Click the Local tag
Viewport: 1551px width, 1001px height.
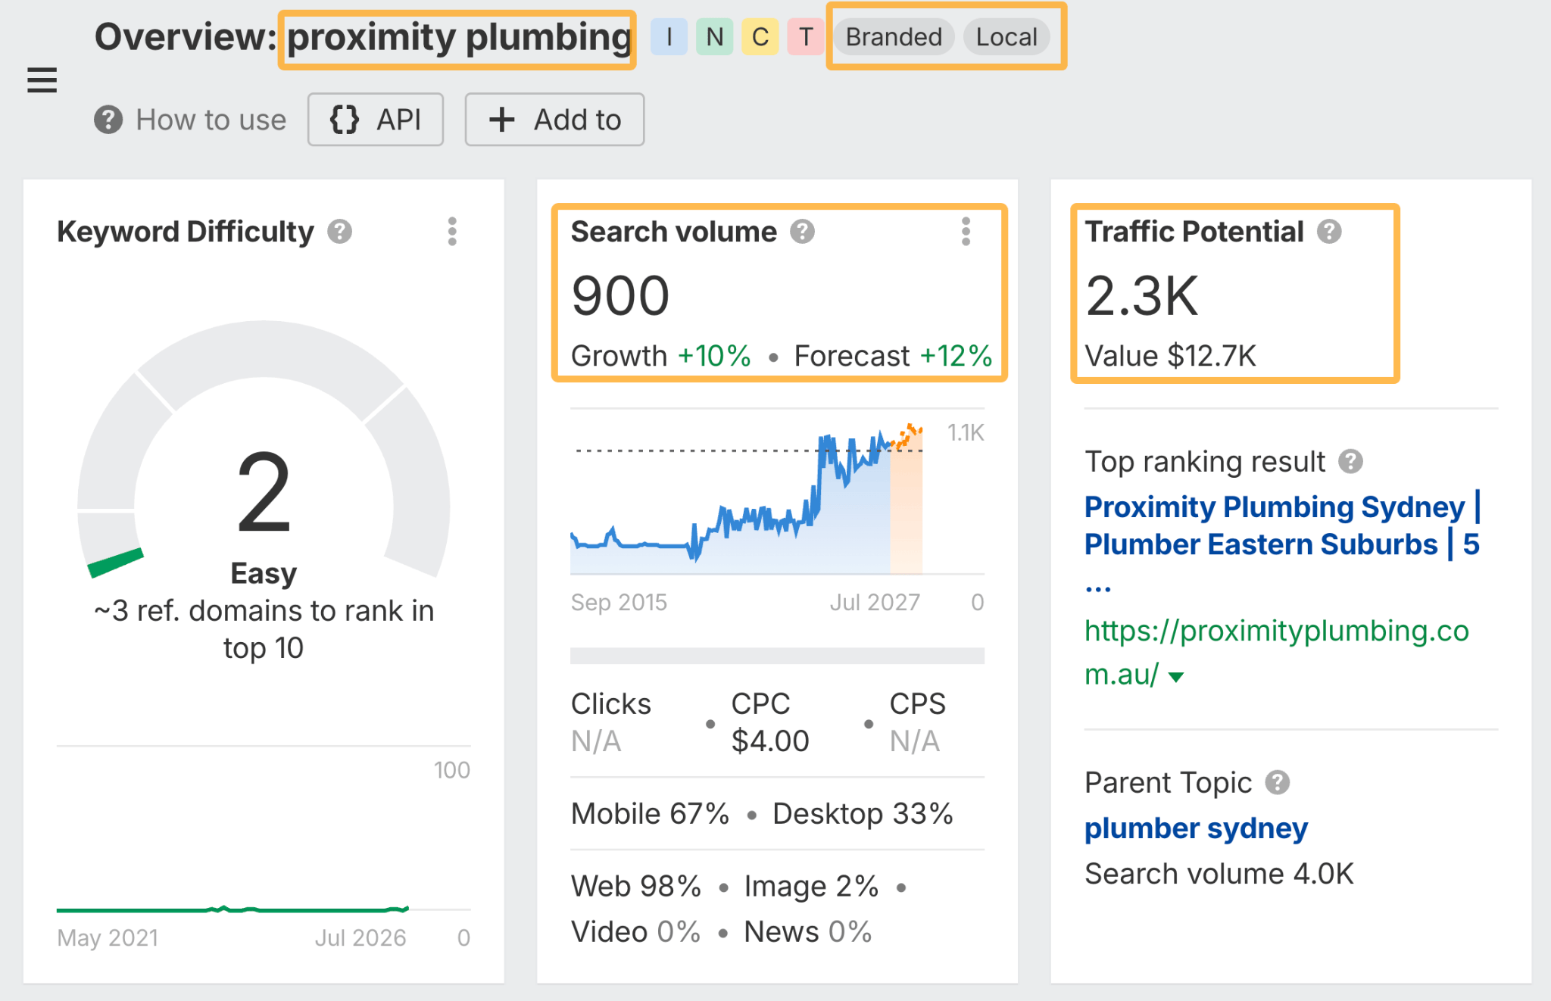point(1006,37)
